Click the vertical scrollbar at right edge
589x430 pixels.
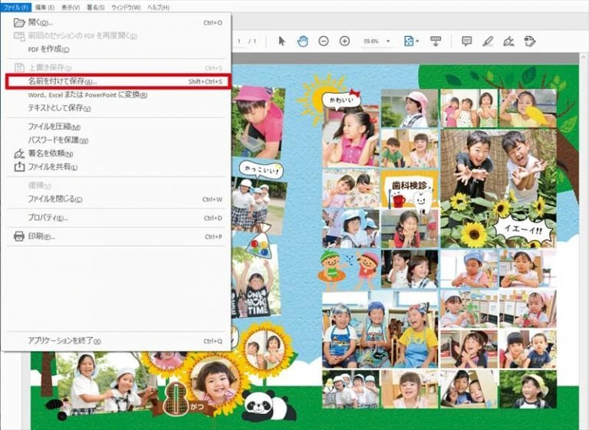584,241
